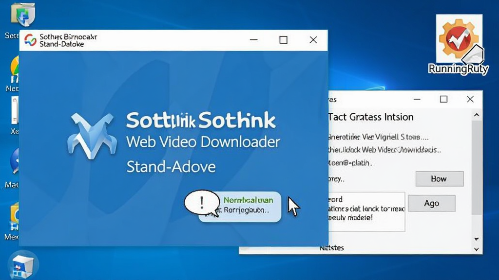Click the How button in the dialog

(439, 179)
